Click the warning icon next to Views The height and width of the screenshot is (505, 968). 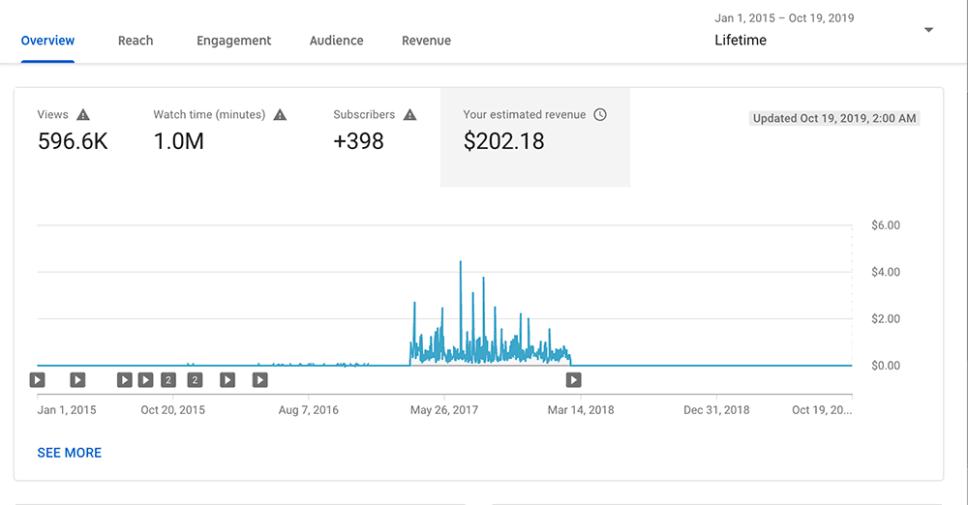coord(83,115)
